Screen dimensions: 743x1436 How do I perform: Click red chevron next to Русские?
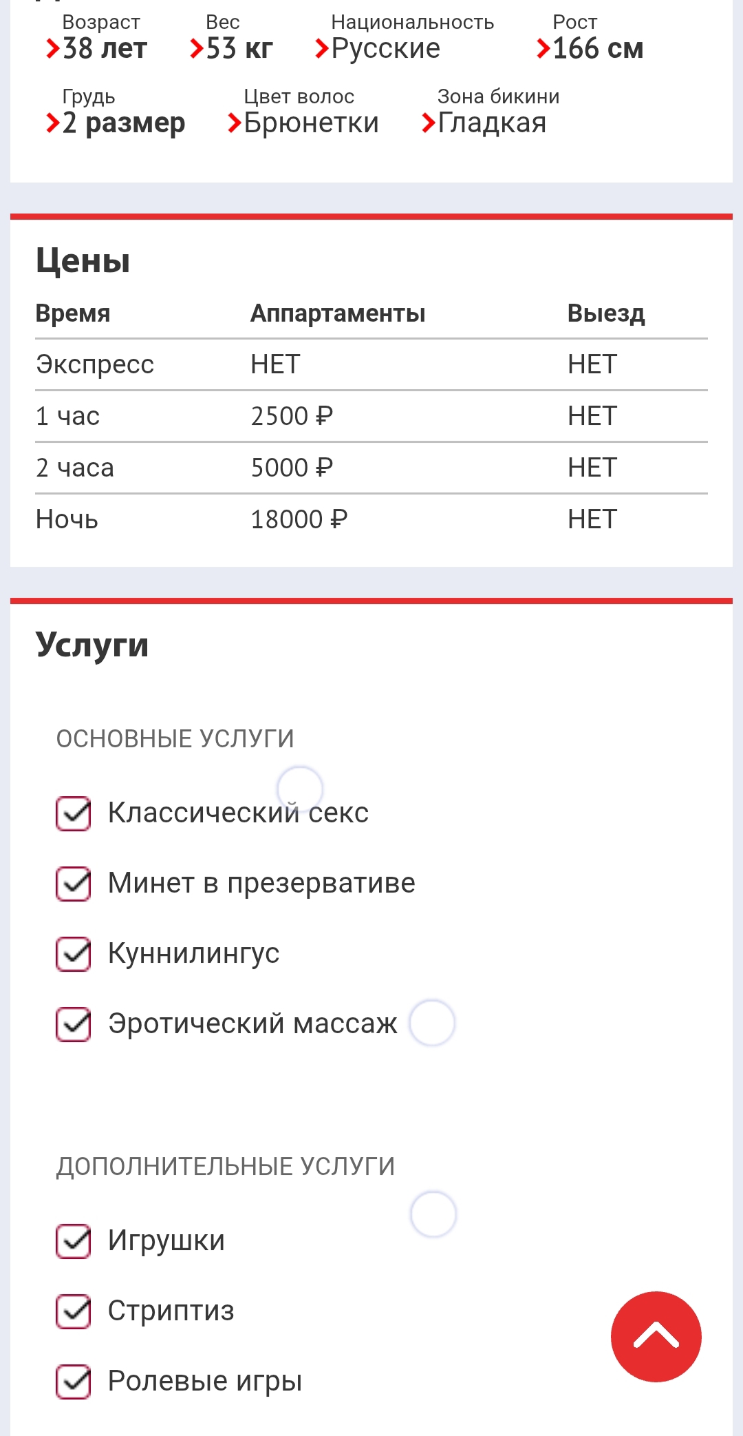(x=321, y=49)
